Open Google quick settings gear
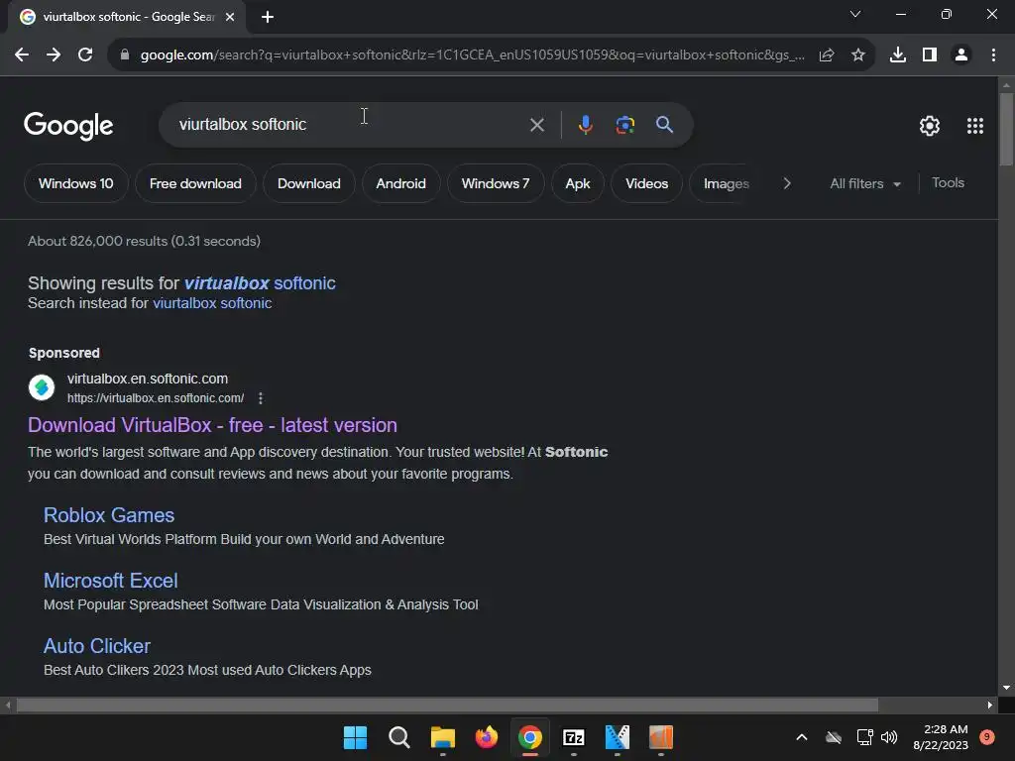The image size is (1015, 761). point(930,126)
